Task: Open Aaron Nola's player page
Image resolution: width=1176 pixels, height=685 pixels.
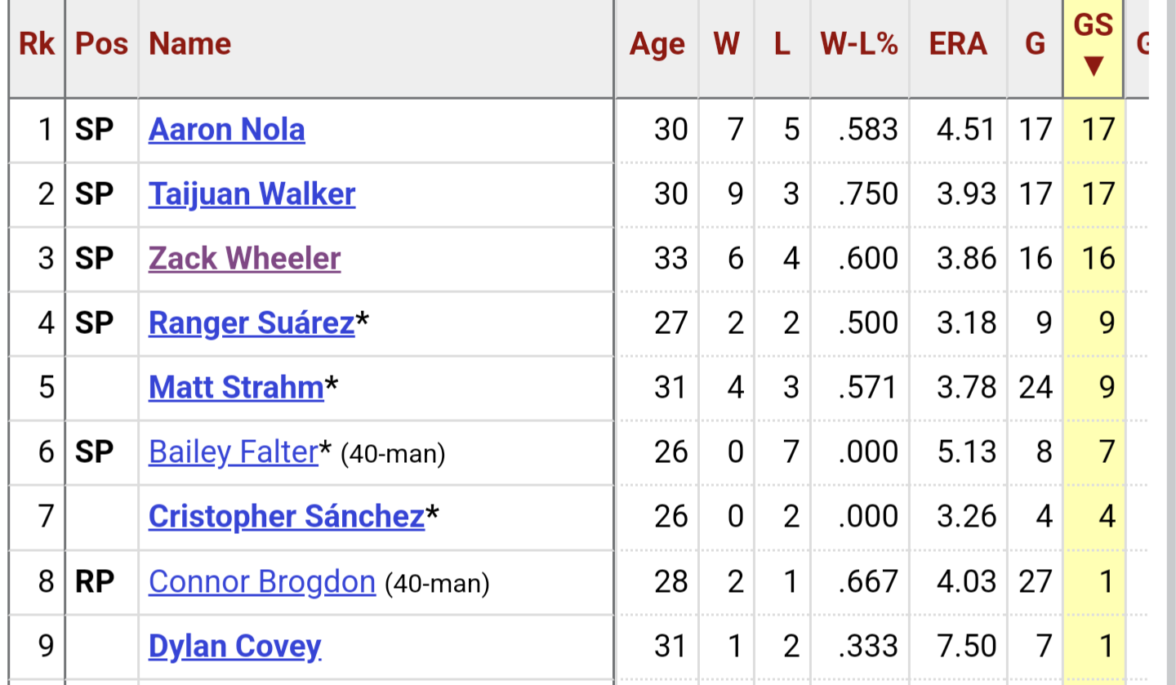Action: [x=226, y=130]
